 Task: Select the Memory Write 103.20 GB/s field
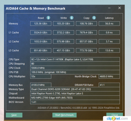click(64, 24)
